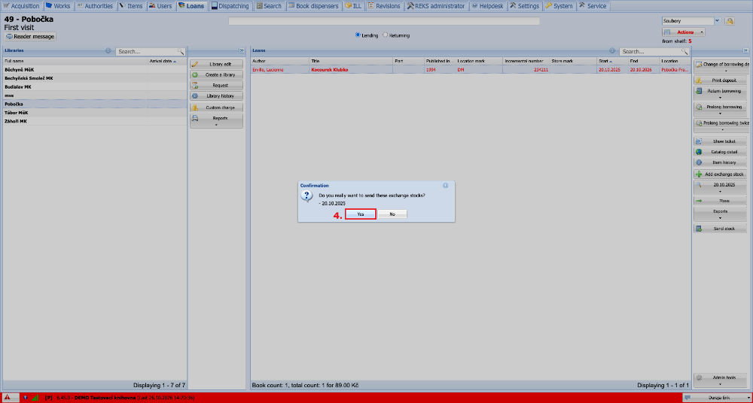The width and height of the screenshot is (753, 403).
Task: Click the Custom charge button
Action: coord(217,108)
